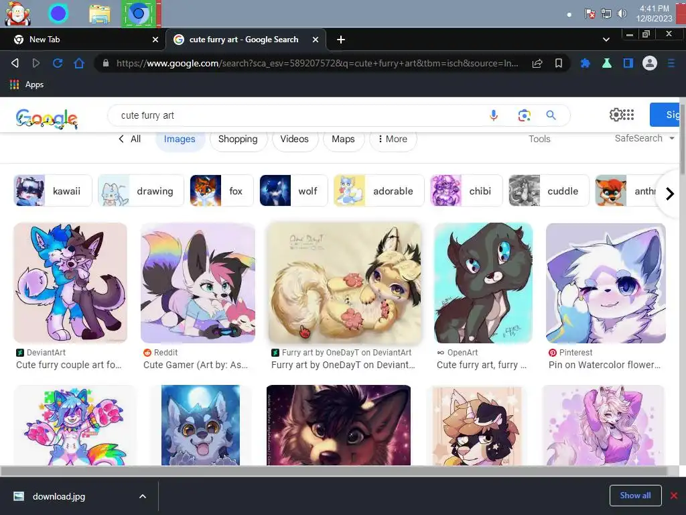The image size is (686, 515).
Task: Open the SafeSearch dropdown
Action: point(644,138)
